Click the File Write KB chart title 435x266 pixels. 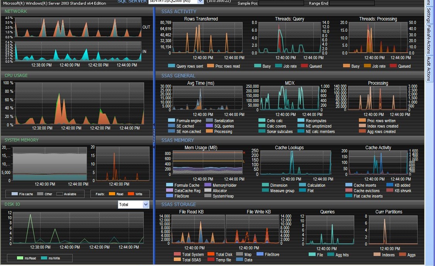(x=259, y=212)
